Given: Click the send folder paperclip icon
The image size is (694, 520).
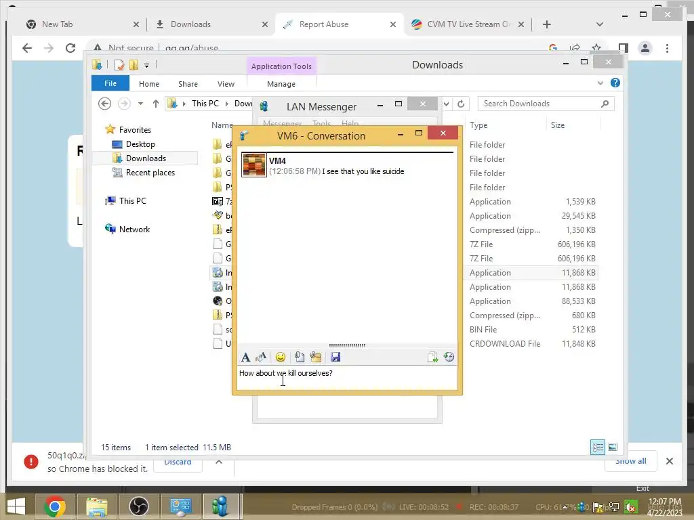Looking at the screenshot, I should pyautogui.click(x=316, y=357).
